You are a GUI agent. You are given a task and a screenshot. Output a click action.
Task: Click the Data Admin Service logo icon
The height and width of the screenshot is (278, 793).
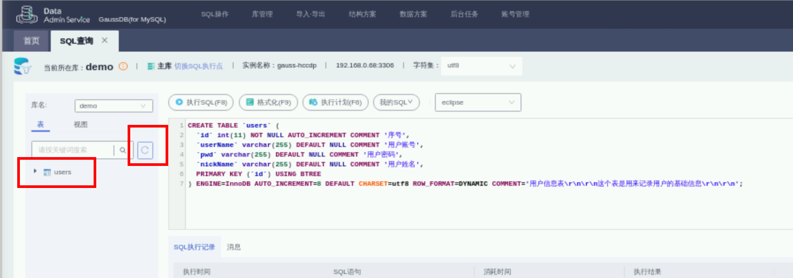tap(27, 15)
